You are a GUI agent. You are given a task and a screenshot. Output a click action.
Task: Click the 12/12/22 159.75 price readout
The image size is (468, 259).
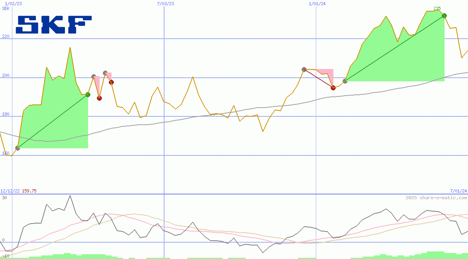(x=18, y=190)
